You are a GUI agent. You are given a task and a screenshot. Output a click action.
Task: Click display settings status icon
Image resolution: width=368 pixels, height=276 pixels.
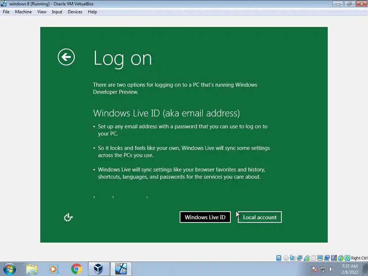pos(320,258)
